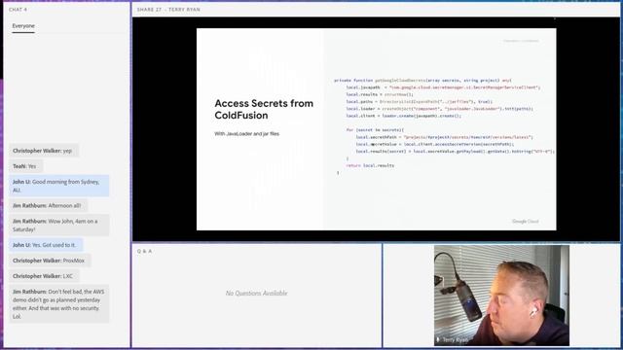Click Jim Rathburn's 'Wow John, 4am' message
The image size is (623, 350).
(x=59, y=225)
